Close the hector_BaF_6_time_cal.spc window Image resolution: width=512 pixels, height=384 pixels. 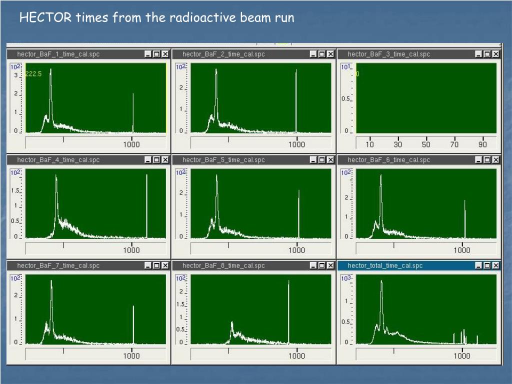[x=495, y=159]
